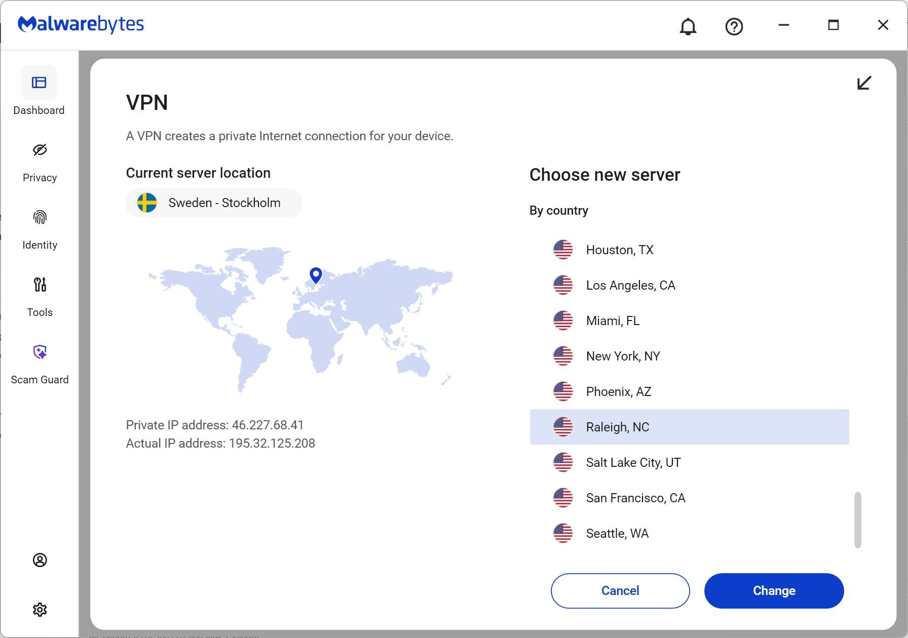The image size is (908, 638).
Task: Click the Actual IP address text
Action: click(x=220, y=444)
